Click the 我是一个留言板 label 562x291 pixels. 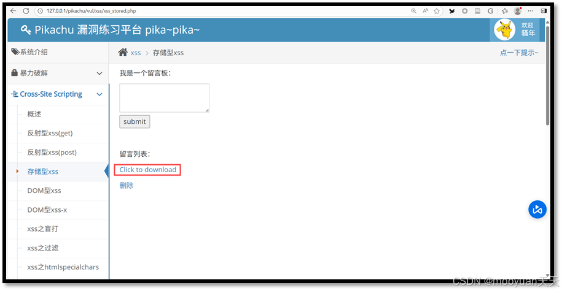pyautogui.click(x=145, y=73)
